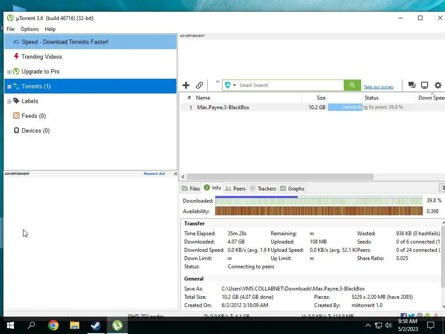Open the search provider dropdown arrow
The width and height of the screenshot is (445, 334).
tap(234, 85)
